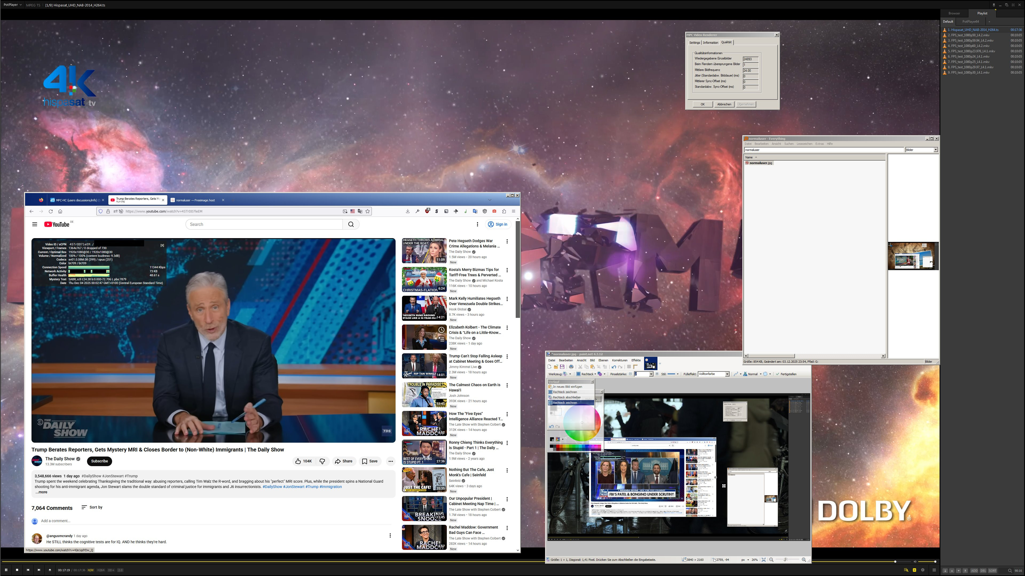Screen dimensions: 1025x576
Task: Pause playback in PotPlayer
Action: pyautogui.click(x=6, y=570)
